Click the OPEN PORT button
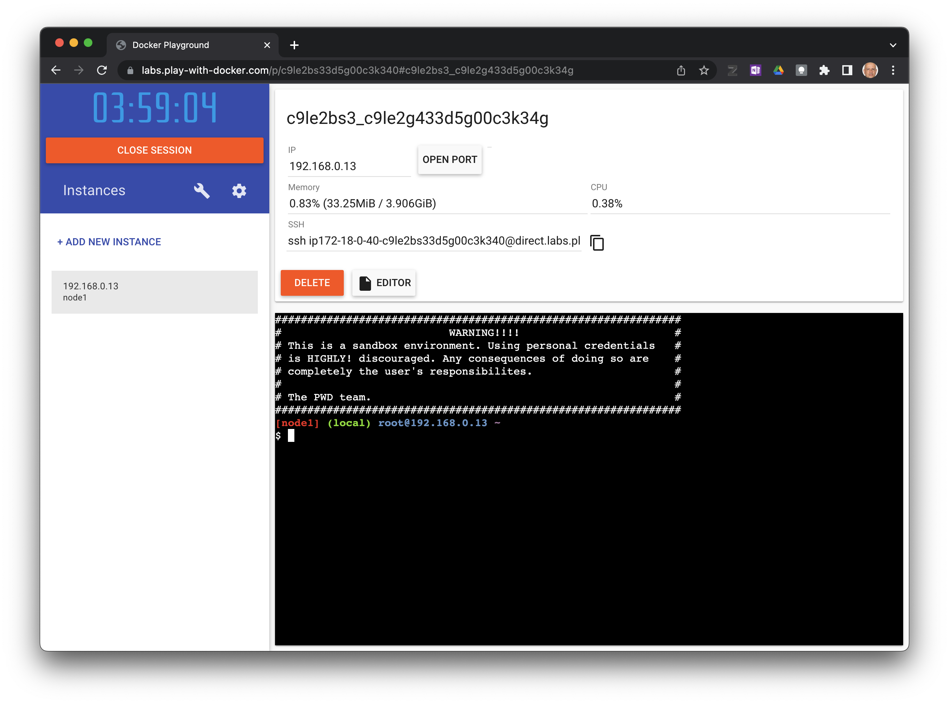Image resolution: width=949 pixels, height=704 pixels. [449, 159]
